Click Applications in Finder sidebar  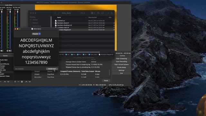[x=36, y=26]
